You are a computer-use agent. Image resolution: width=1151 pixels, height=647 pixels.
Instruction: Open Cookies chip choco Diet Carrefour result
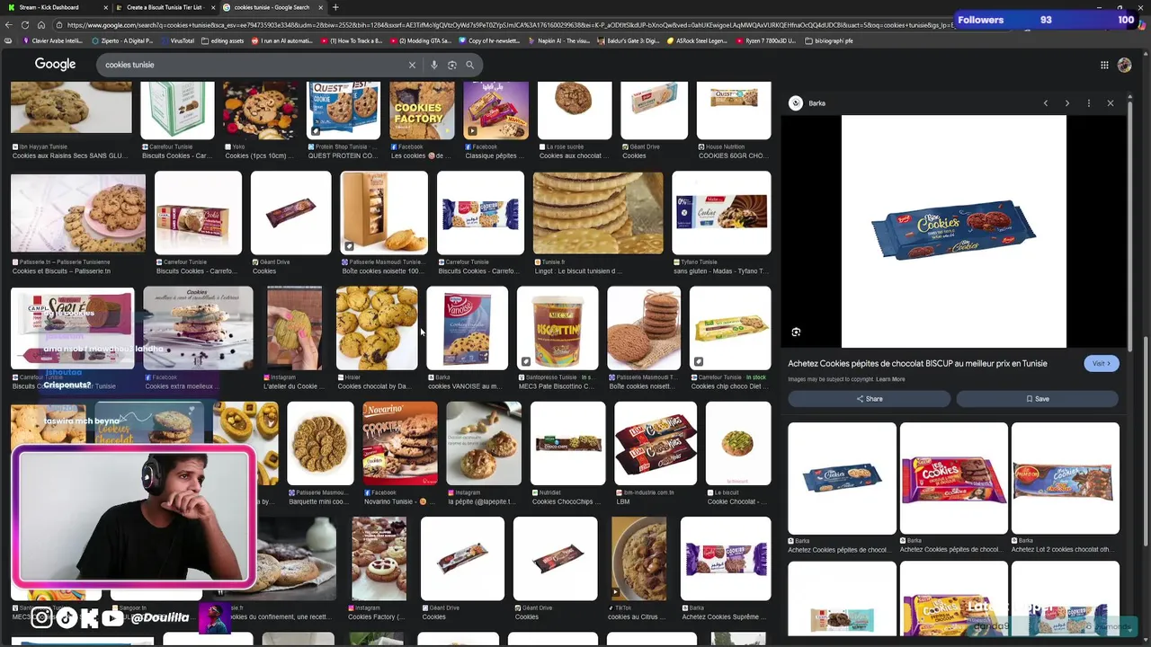[730, 328]
